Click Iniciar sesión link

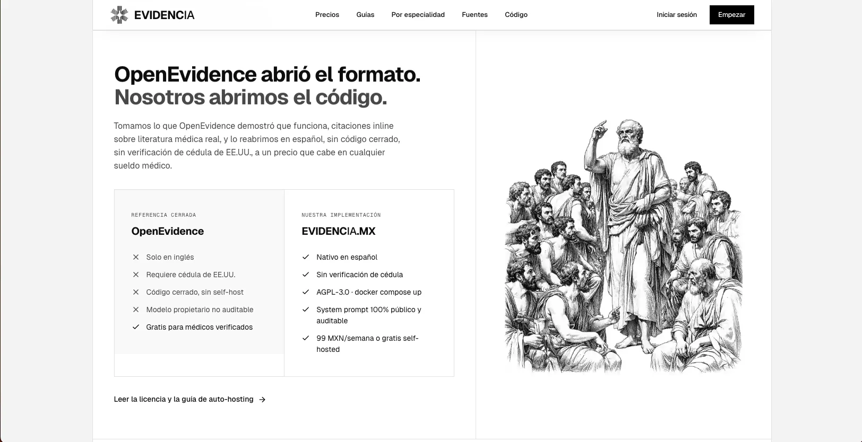click(677, 15)
